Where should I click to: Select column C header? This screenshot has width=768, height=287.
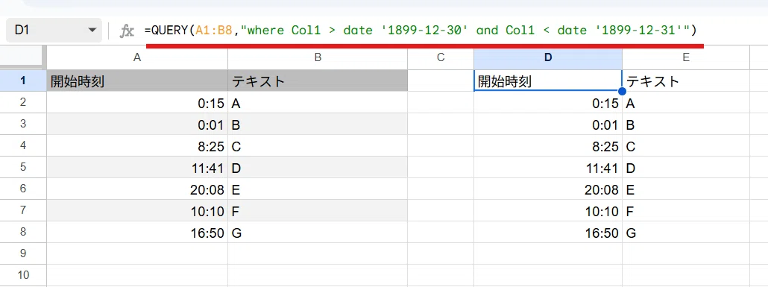441,58
